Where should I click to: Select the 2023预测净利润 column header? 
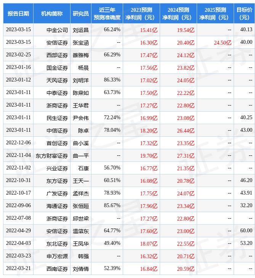click(x=141, y=14)
